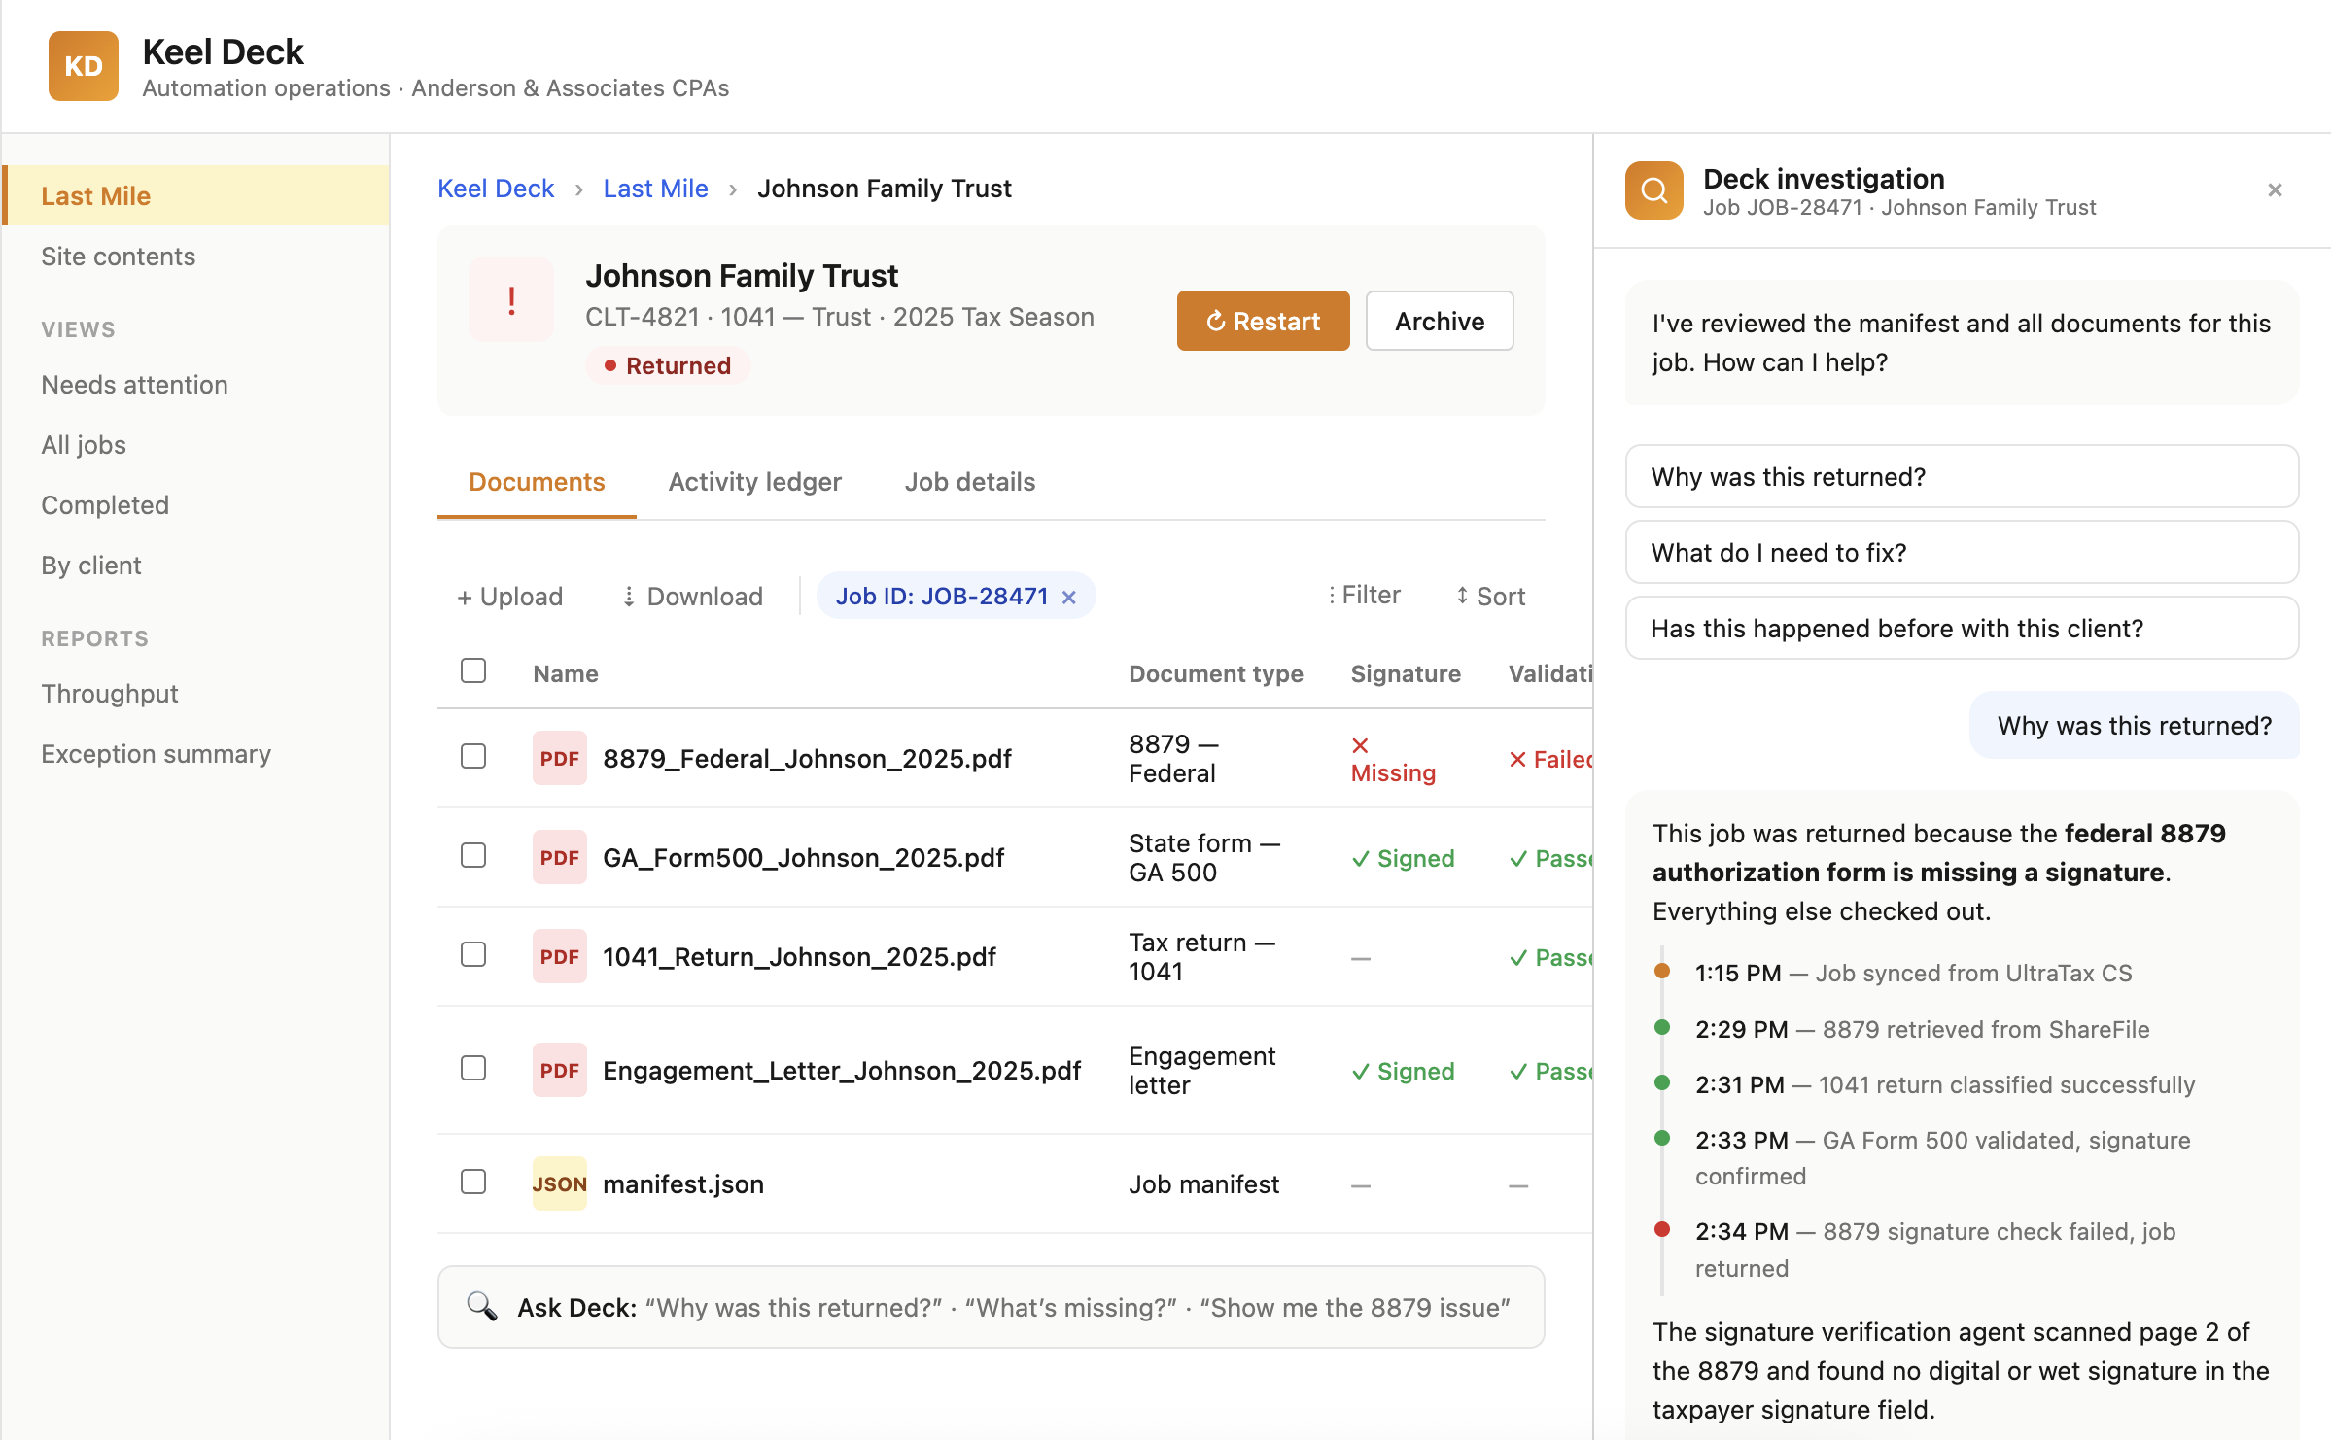2331x1440 pixels.
Task: Open the Job details tab
Action: click(969, 482)
